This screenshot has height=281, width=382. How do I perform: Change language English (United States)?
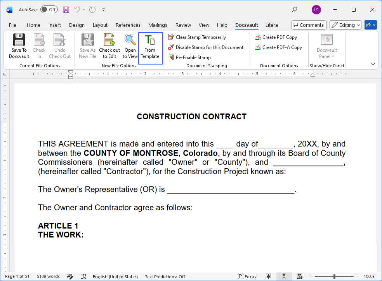115,277
